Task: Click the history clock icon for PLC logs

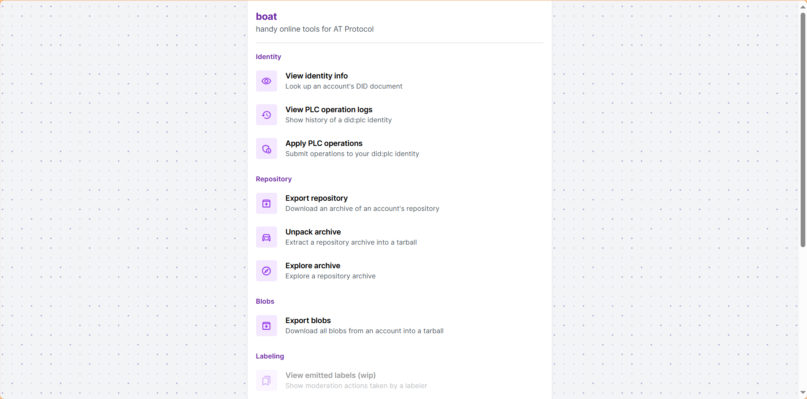Action: [x=266, y=115]
